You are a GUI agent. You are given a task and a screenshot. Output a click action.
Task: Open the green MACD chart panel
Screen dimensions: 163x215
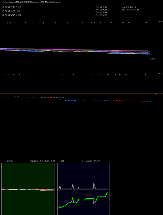pyautogui.click(x=28, y=189)
